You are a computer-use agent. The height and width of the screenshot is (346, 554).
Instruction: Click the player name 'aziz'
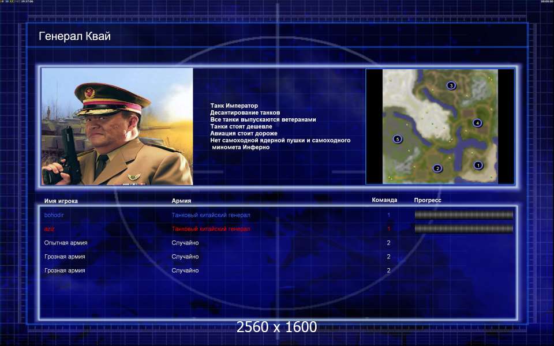point(50,229)
